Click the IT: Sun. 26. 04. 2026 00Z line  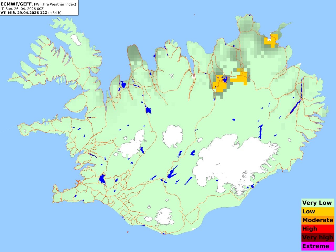tap(22, 9)
